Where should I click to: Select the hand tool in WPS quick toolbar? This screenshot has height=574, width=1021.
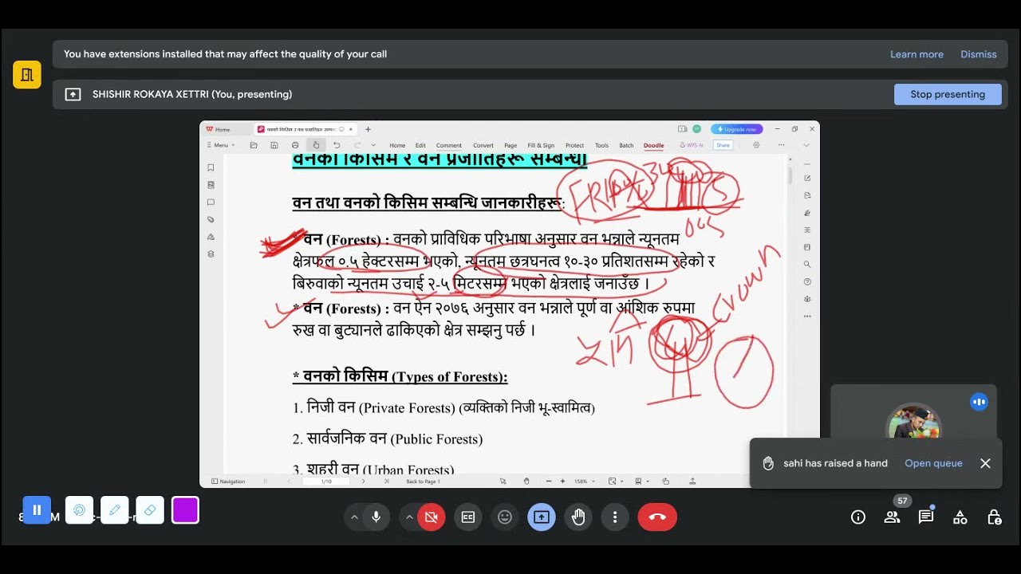pos(316,145)
